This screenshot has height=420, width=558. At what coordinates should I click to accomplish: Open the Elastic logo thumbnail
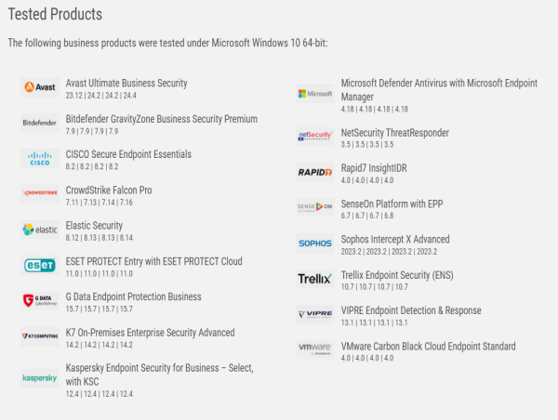[x=39, y=230]
